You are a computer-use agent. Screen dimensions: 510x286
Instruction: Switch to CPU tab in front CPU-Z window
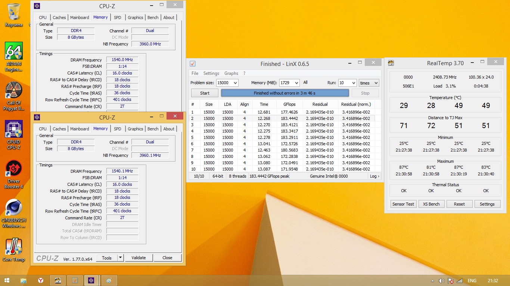click(43, 129)
